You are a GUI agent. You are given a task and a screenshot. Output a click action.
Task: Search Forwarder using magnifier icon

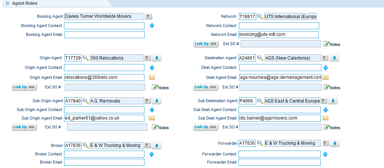pyautogui.click(x=260, y=143)
